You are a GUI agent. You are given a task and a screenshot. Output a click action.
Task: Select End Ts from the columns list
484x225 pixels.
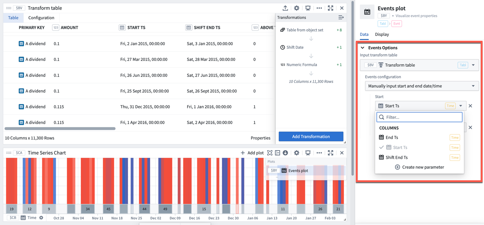(x=419, y=137)
